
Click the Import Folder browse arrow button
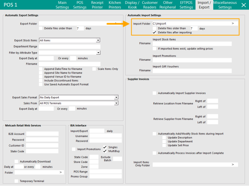click(x=233, y=23)
